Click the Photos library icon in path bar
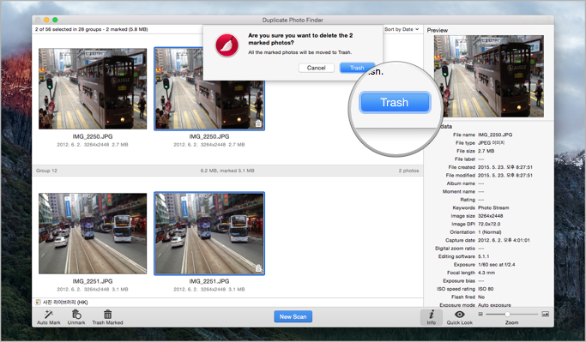The image size is (586, 342). 38,302
